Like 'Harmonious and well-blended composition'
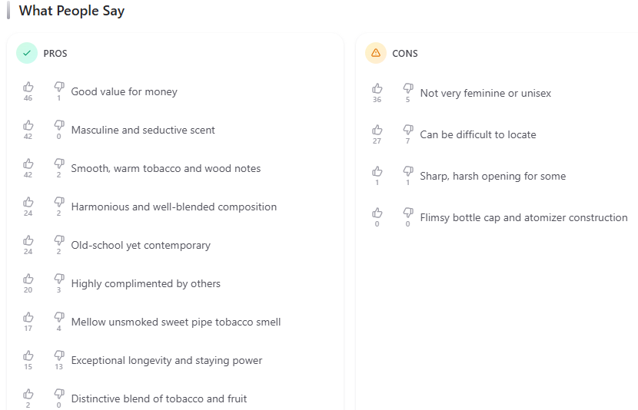 coord(28,202)
